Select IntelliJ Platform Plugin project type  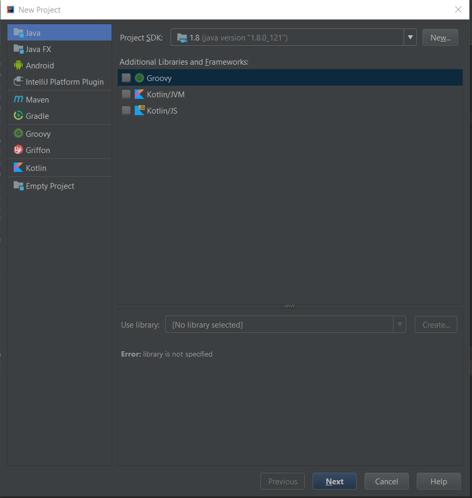(59, 82)
